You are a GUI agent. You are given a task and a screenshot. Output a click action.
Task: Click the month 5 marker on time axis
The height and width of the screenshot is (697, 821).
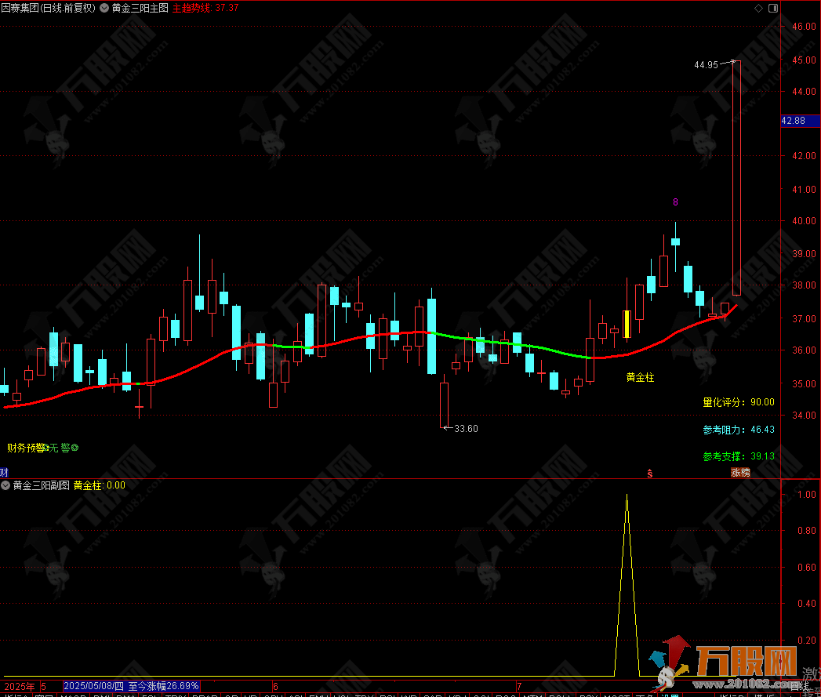(44, 687)
